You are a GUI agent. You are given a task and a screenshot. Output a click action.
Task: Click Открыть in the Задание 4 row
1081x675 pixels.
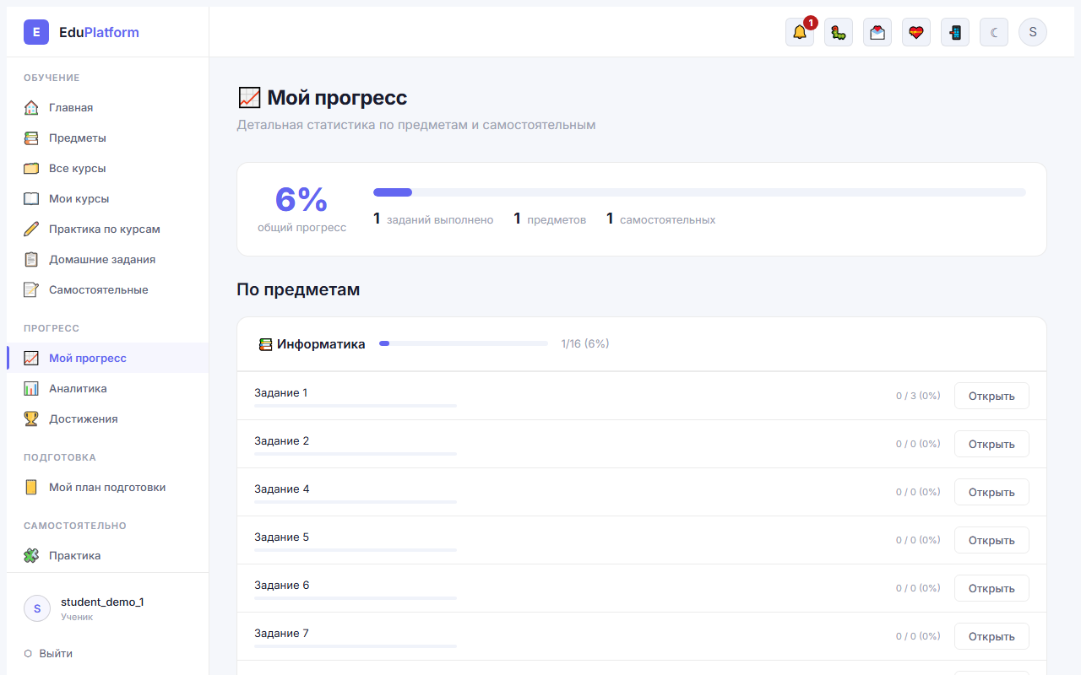[x=991, y=492]
